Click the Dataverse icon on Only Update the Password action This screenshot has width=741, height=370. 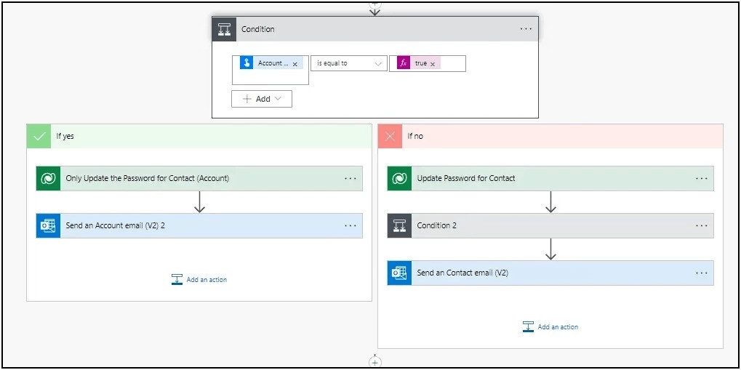point(49,179)
